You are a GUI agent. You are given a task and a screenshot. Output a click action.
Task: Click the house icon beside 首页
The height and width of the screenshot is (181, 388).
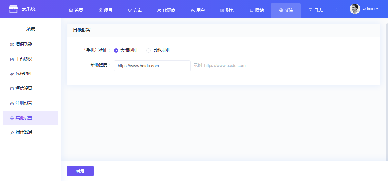click(x=71, y=10)
